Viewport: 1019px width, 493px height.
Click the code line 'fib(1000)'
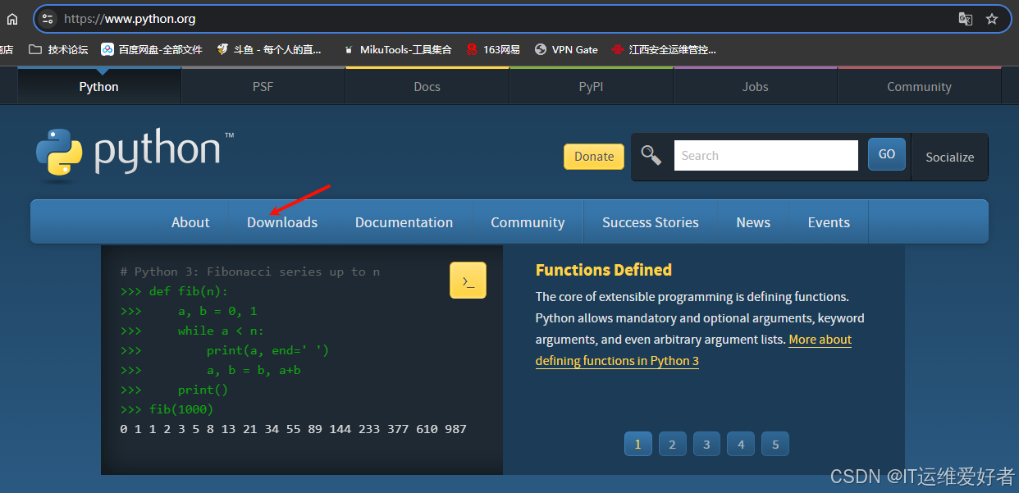click(x=181, y=409)
